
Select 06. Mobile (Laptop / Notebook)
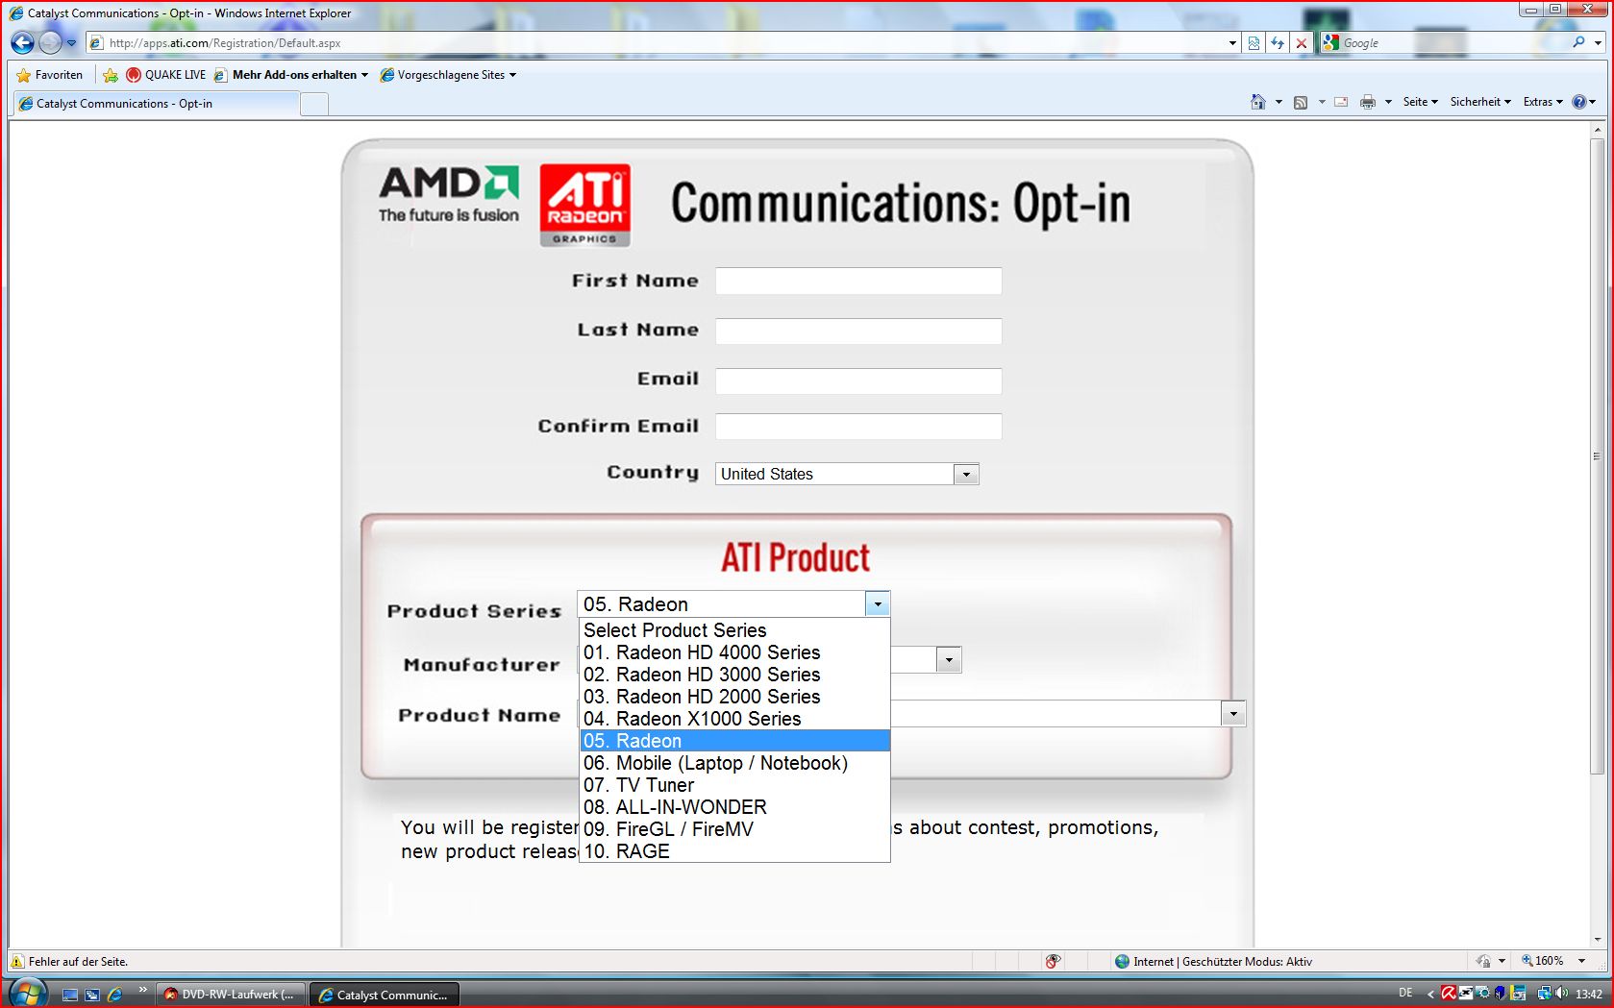[734, 763]
